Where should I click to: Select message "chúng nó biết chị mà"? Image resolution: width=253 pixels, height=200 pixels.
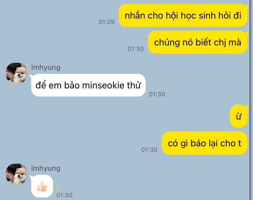[198, 42]
